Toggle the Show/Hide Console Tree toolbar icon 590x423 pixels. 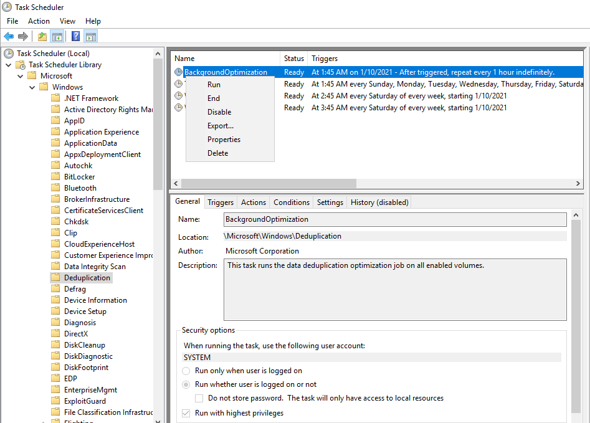(x=57, y=37)
